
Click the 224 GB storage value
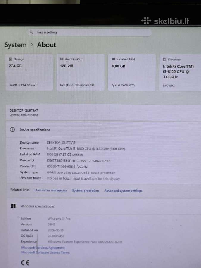[15, 66]
